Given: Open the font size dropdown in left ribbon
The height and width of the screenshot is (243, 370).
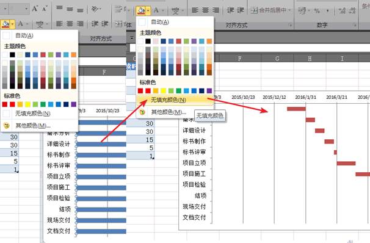Looking at the screenshot, I should pyautogui.click(x=26, y=9).
